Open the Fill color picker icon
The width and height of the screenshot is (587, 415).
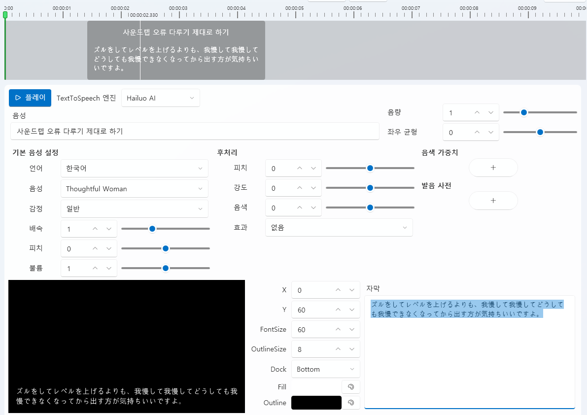(351, 387)
